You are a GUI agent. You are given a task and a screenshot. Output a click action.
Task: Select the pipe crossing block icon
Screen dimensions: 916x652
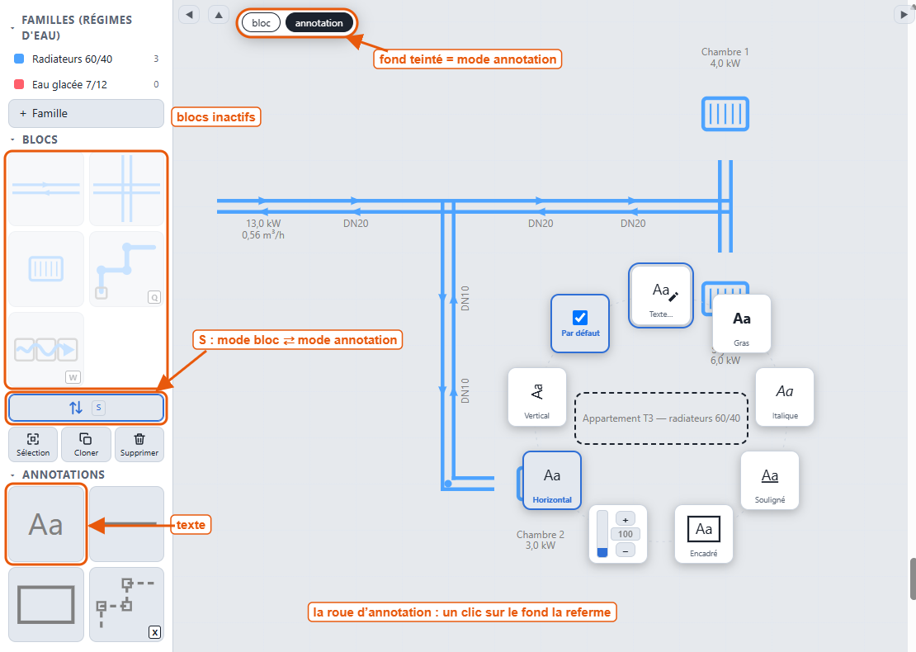click(x=127, y=189)
